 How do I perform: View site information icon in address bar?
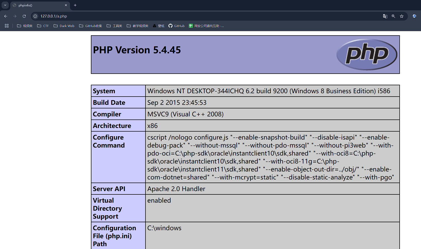click(35, 16)
